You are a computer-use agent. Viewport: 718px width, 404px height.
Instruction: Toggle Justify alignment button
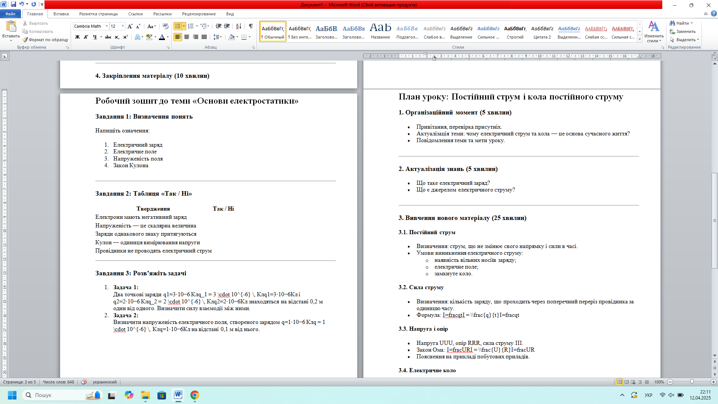(x=204, y=37)
